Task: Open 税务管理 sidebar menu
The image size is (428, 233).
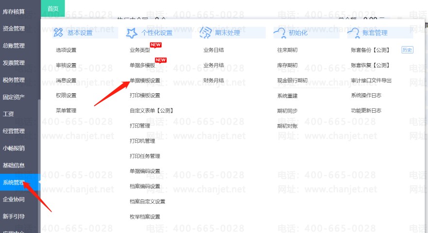Action: point(14,80)
